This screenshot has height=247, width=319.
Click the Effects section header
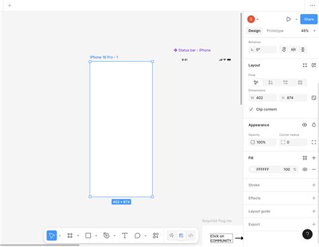(254, 198)
